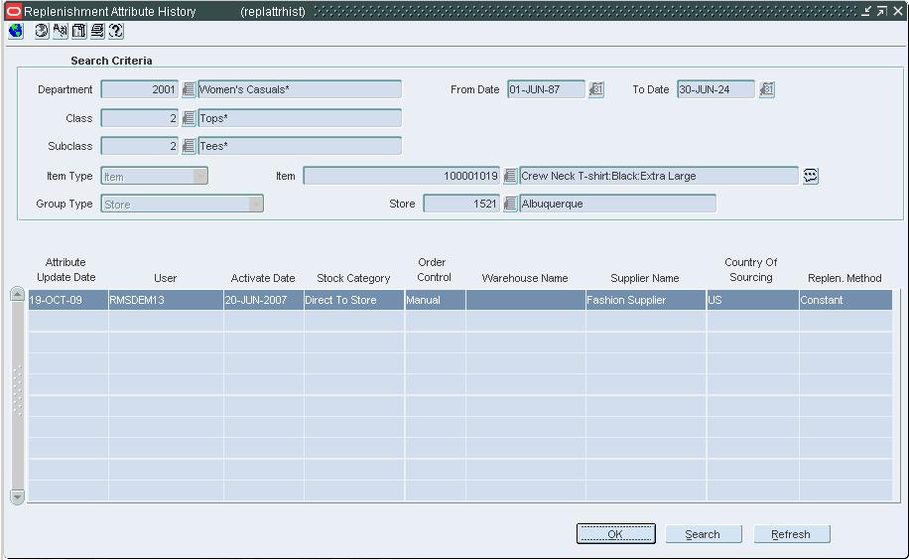Screen dimensions: 909x560
Task: Click the Tops* description field
Action: [x=299, y=118]
